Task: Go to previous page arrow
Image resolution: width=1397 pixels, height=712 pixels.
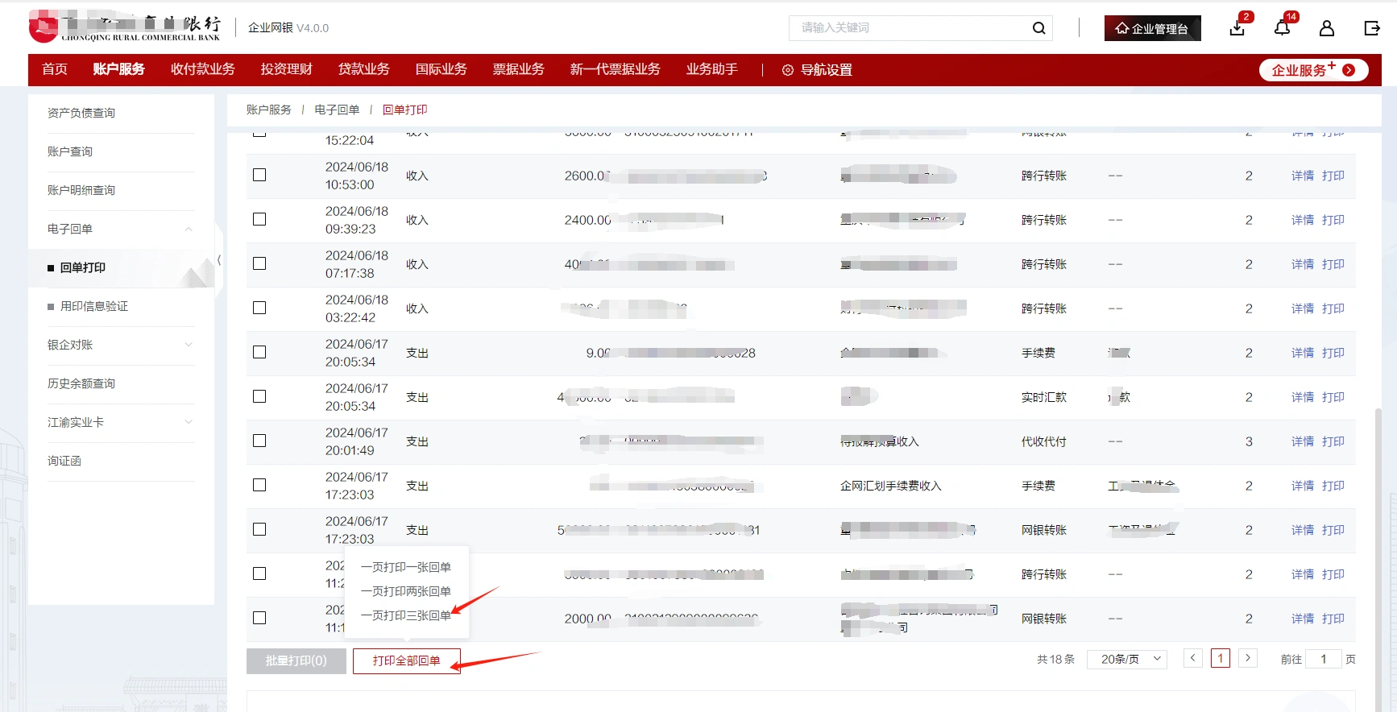Action: click(x=1193, y=658)
